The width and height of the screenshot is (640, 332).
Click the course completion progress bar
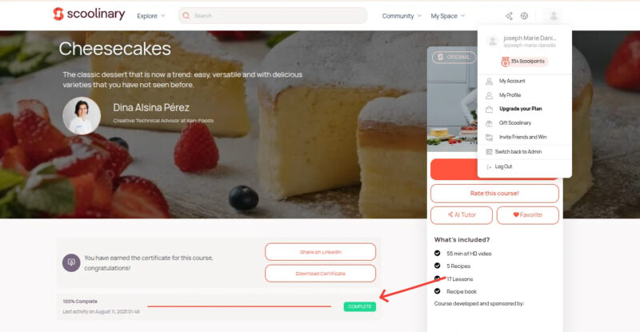[x=239, y=306]
